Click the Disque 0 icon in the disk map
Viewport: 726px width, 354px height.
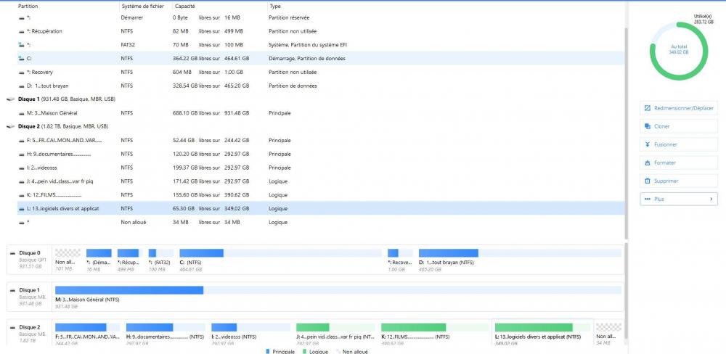click(12, 253)
